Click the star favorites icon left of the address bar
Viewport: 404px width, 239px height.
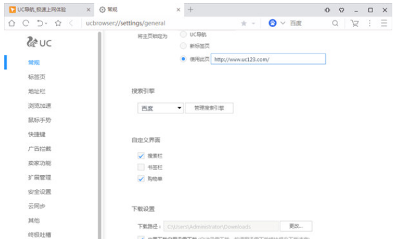[x=59, y=23]
